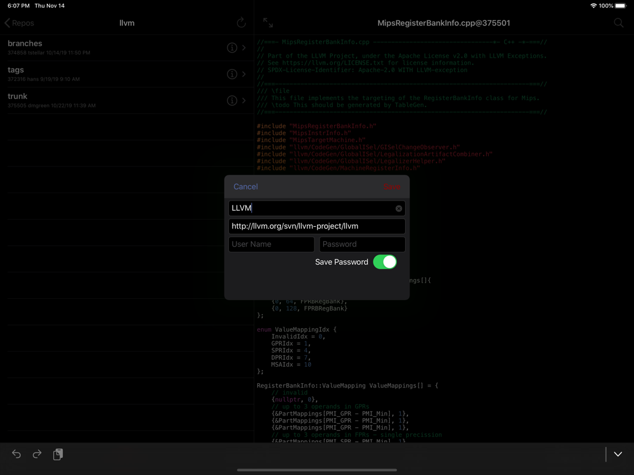Expand code viewer to full screen
Image resolution: width=634 pixels, height=475 pixels.
point(268,23)
